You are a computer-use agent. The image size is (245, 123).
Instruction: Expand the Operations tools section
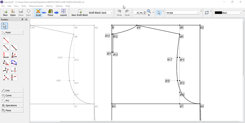(x=12, y=105)
